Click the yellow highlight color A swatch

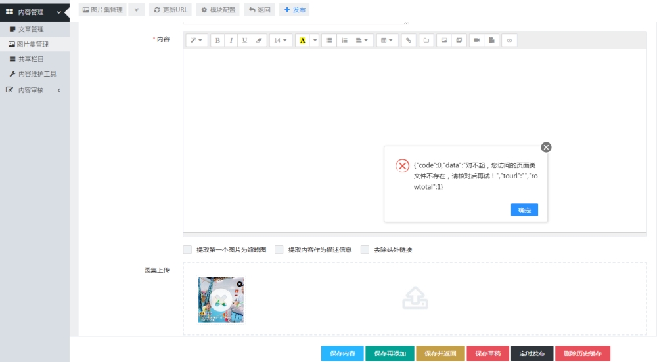point(302,40)
